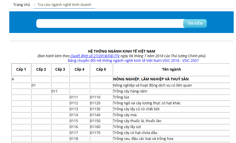The height and width of the screenshot is (143, 236).
Task: Click the TÌM KIẾM search button
Action: click(x=195, y=23)
